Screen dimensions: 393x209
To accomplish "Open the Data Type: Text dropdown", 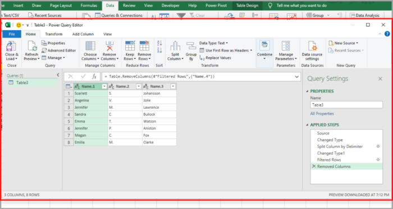I will (213, 43).
